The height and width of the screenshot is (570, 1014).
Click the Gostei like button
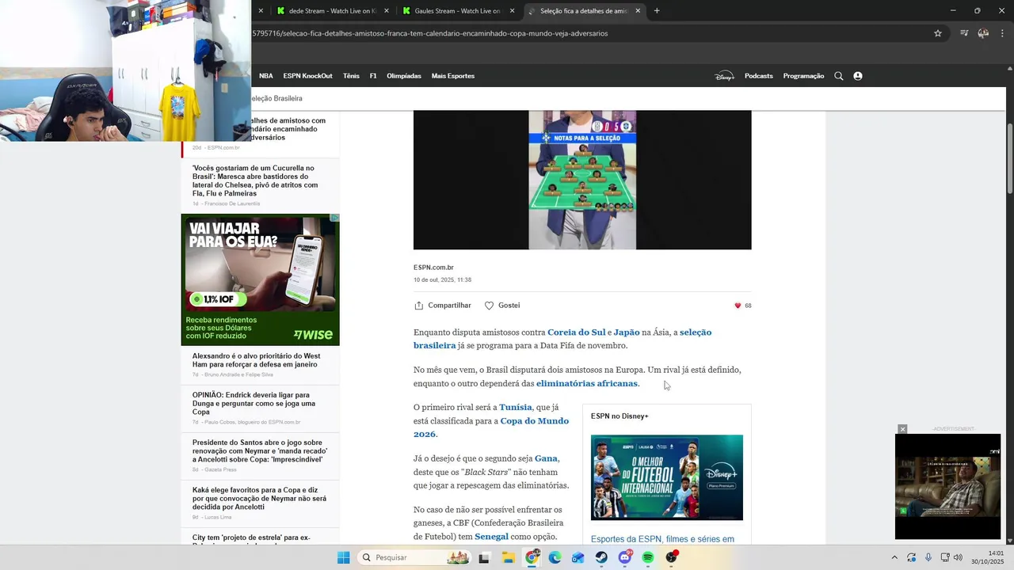[x=502, y=306]
